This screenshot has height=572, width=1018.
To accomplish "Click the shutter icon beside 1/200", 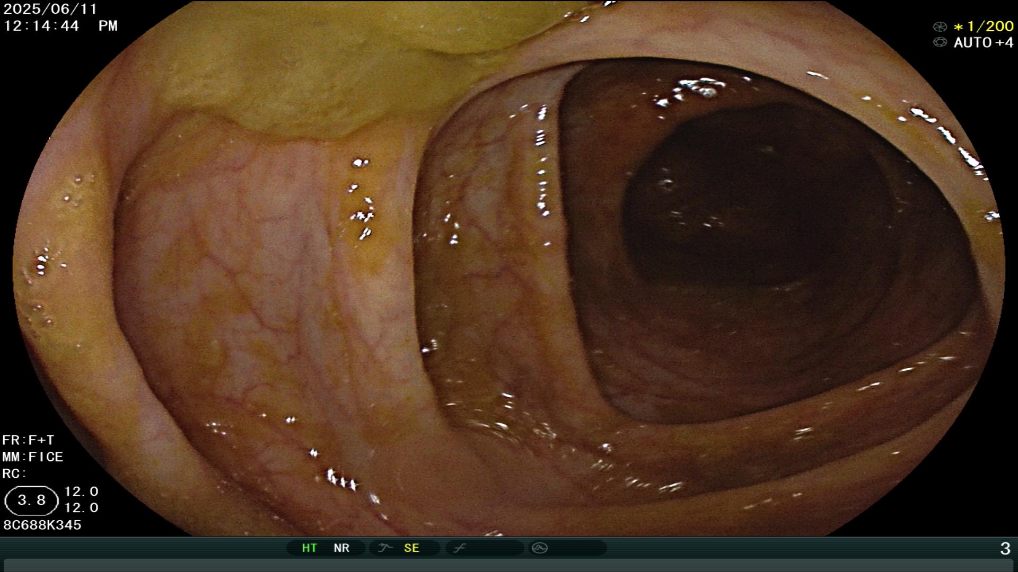I will [940, 26].
